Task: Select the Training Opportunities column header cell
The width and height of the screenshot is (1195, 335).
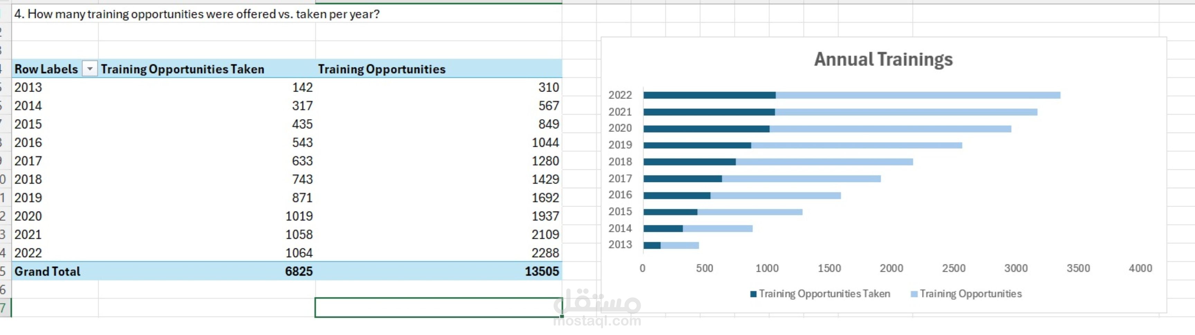Action: (x=438, y=69)
